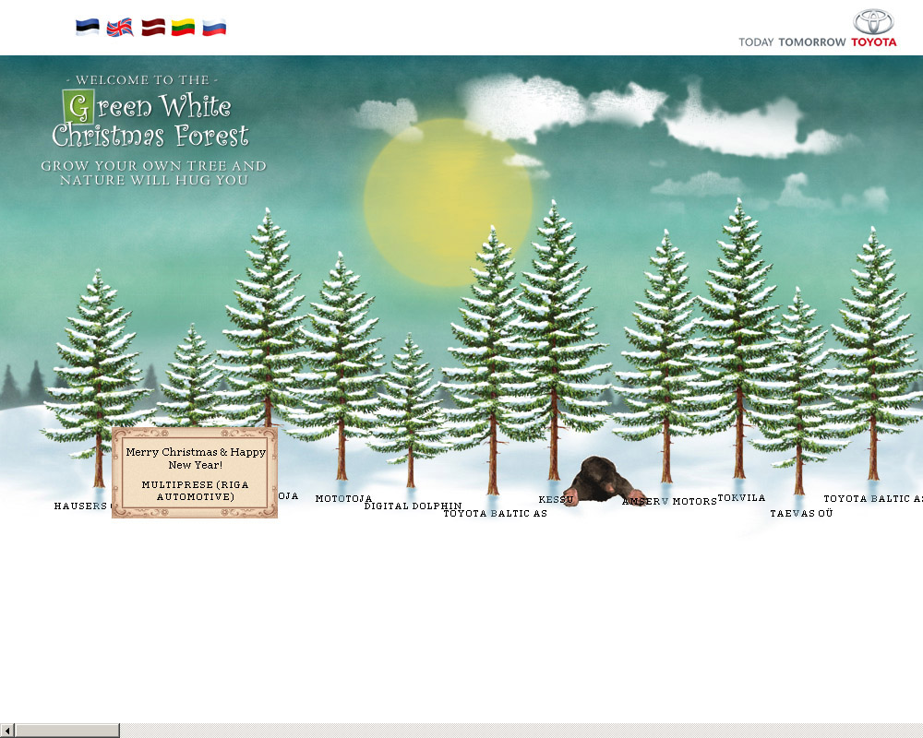Switch language using the Estonian flag

(x=88, y=28)
